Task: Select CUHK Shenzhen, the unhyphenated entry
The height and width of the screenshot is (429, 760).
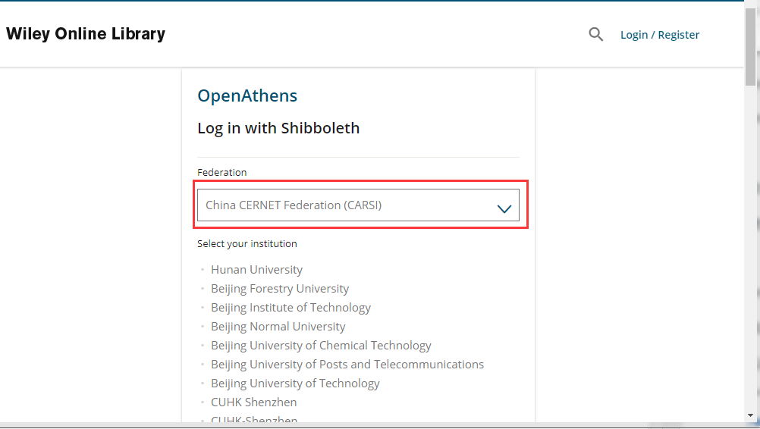Action: (253, 402)
